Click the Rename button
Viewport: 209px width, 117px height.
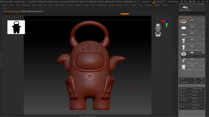point(185,89)
